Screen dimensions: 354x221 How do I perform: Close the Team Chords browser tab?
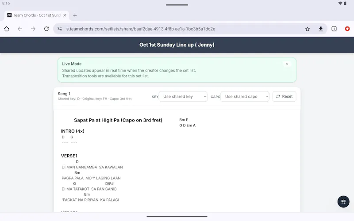pyautogui.click(x=65, y=15)
